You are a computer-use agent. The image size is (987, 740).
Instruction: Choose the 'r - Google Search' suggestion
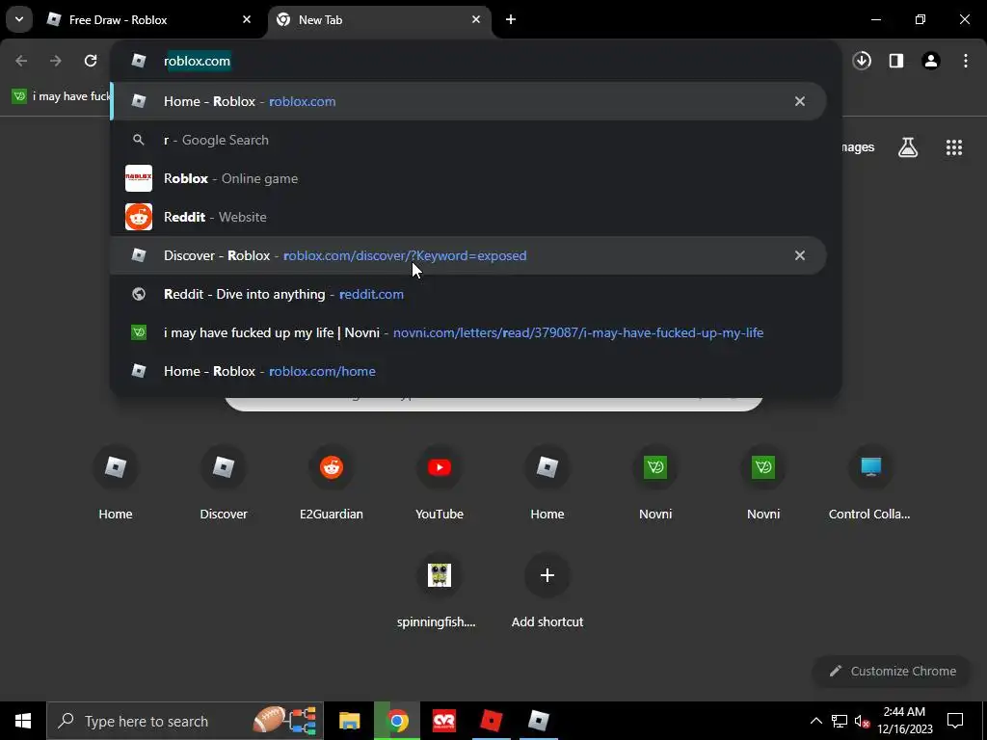468,140
